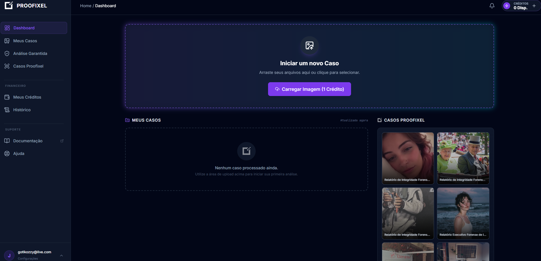Click the purple credits lightning icon

tap(507, 6)
